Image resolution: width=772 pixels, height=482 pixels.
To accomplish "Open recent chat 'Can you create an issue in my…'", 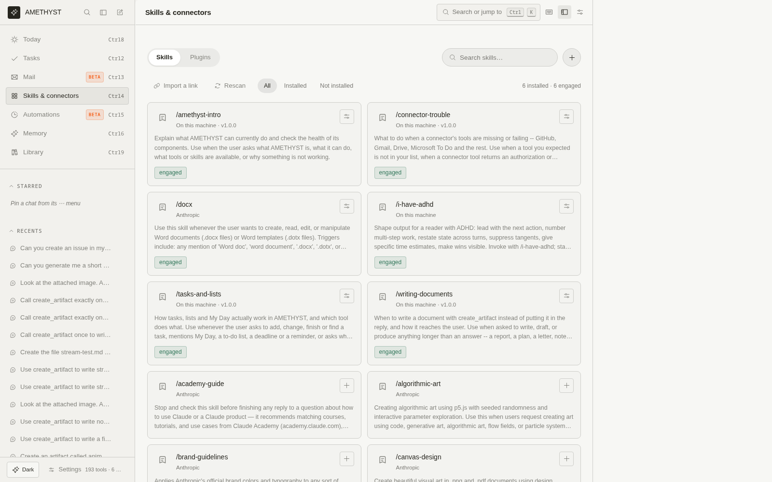I will (x=66, y=248).
